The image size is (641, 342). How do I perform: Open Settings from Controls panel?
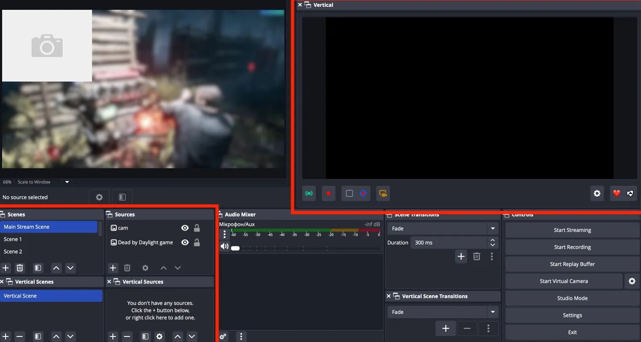tap(572, 315)
